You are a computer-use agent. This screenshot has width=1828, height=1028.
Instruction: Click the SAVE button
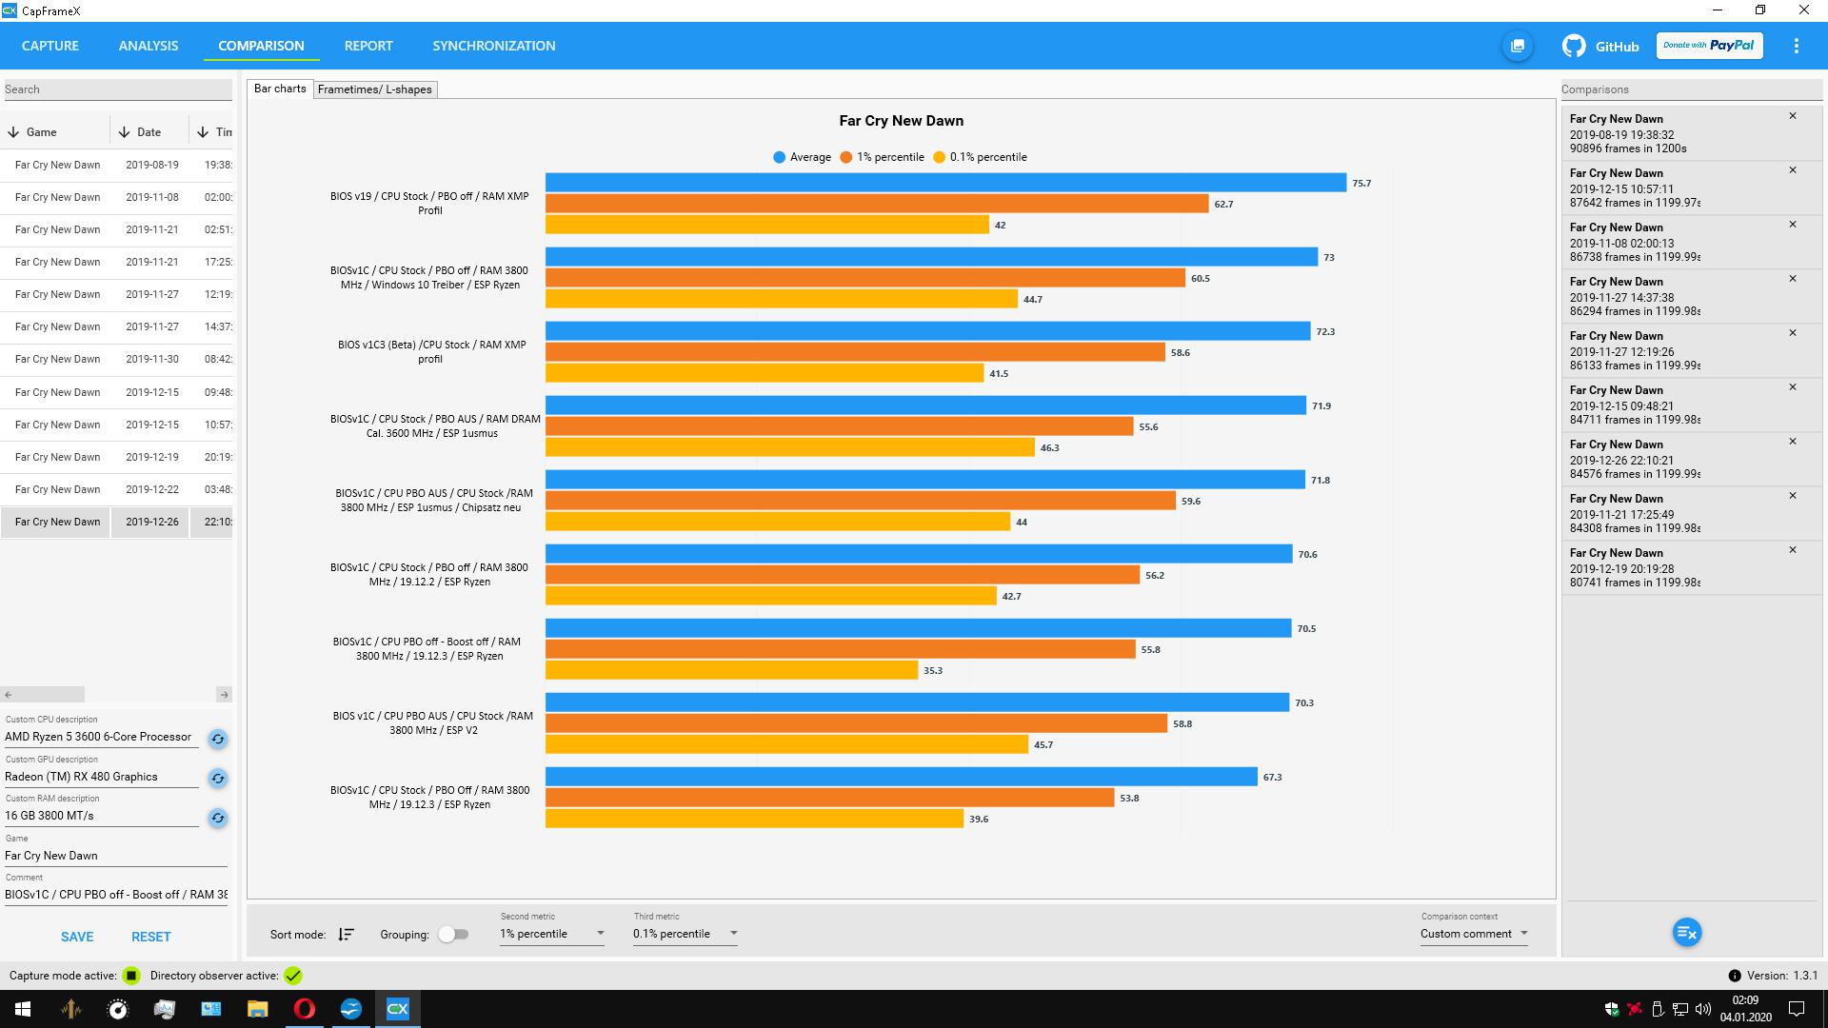[77, 937]
